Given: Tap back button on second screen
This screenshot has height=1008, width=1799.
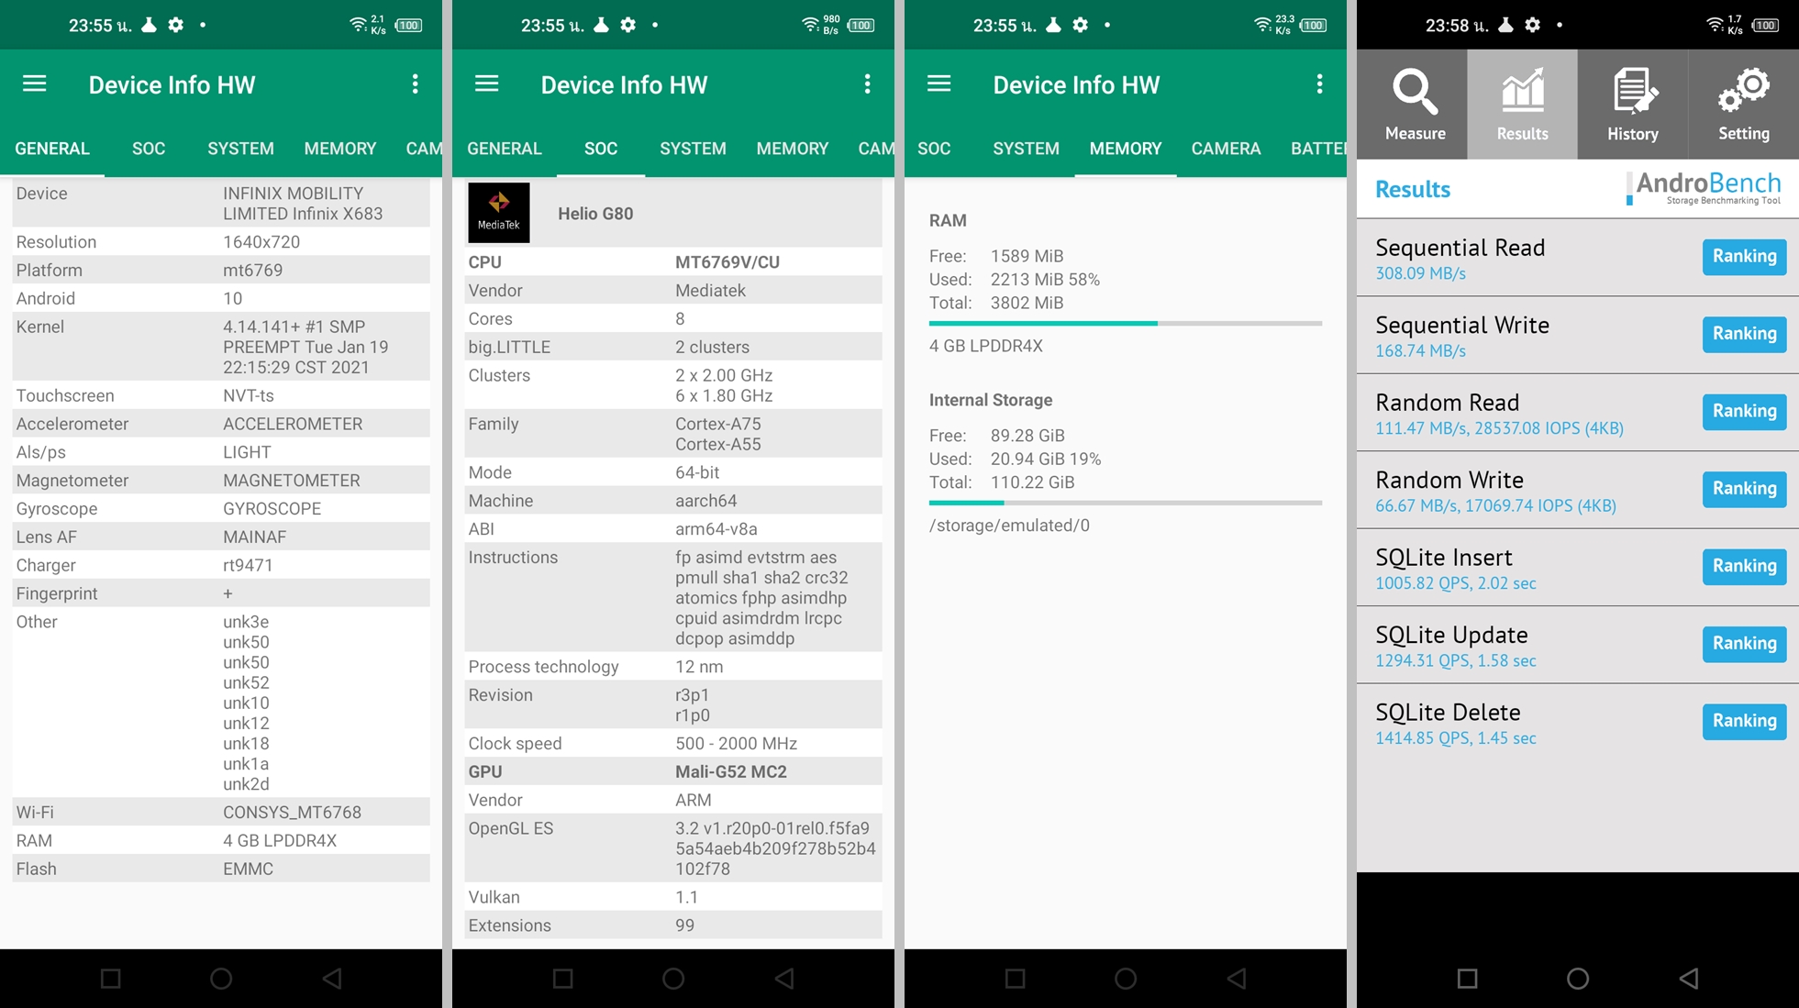Looking at the screenshot, I should 784,979.
